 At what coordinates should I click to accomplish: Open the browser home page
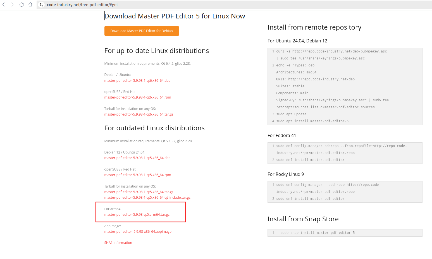pyautogui.click(x=30, y=4)
